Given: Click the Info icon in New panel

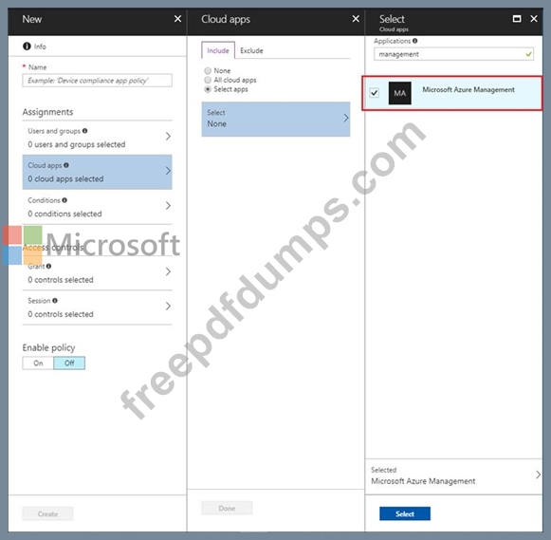Looking at the screenshot, I should [27, 47].
